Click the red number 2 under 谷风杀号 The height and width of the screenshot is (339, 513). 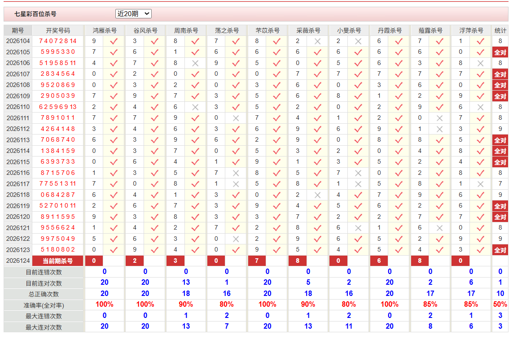click(135, 261)
